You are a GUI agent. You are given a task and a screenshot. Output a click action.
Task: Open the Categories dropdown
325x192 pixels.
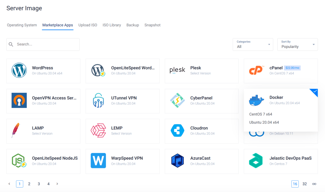point(253,45)
